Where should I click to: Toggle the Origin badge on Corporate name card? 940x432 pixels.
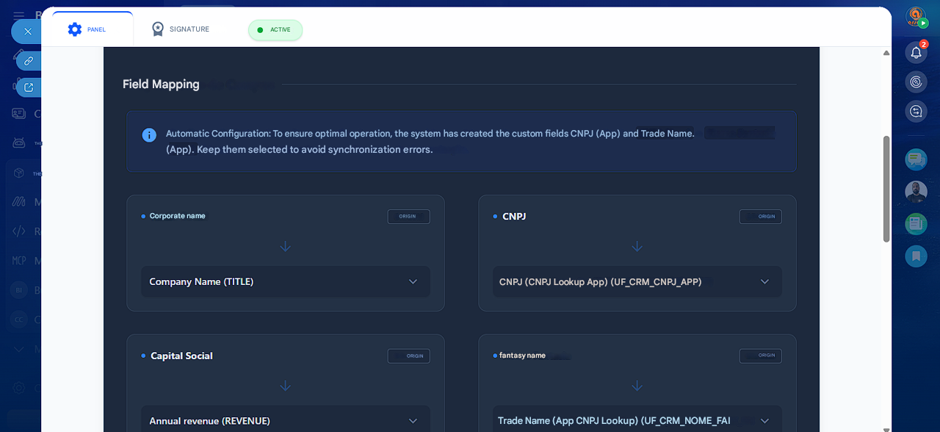(408, 217)
